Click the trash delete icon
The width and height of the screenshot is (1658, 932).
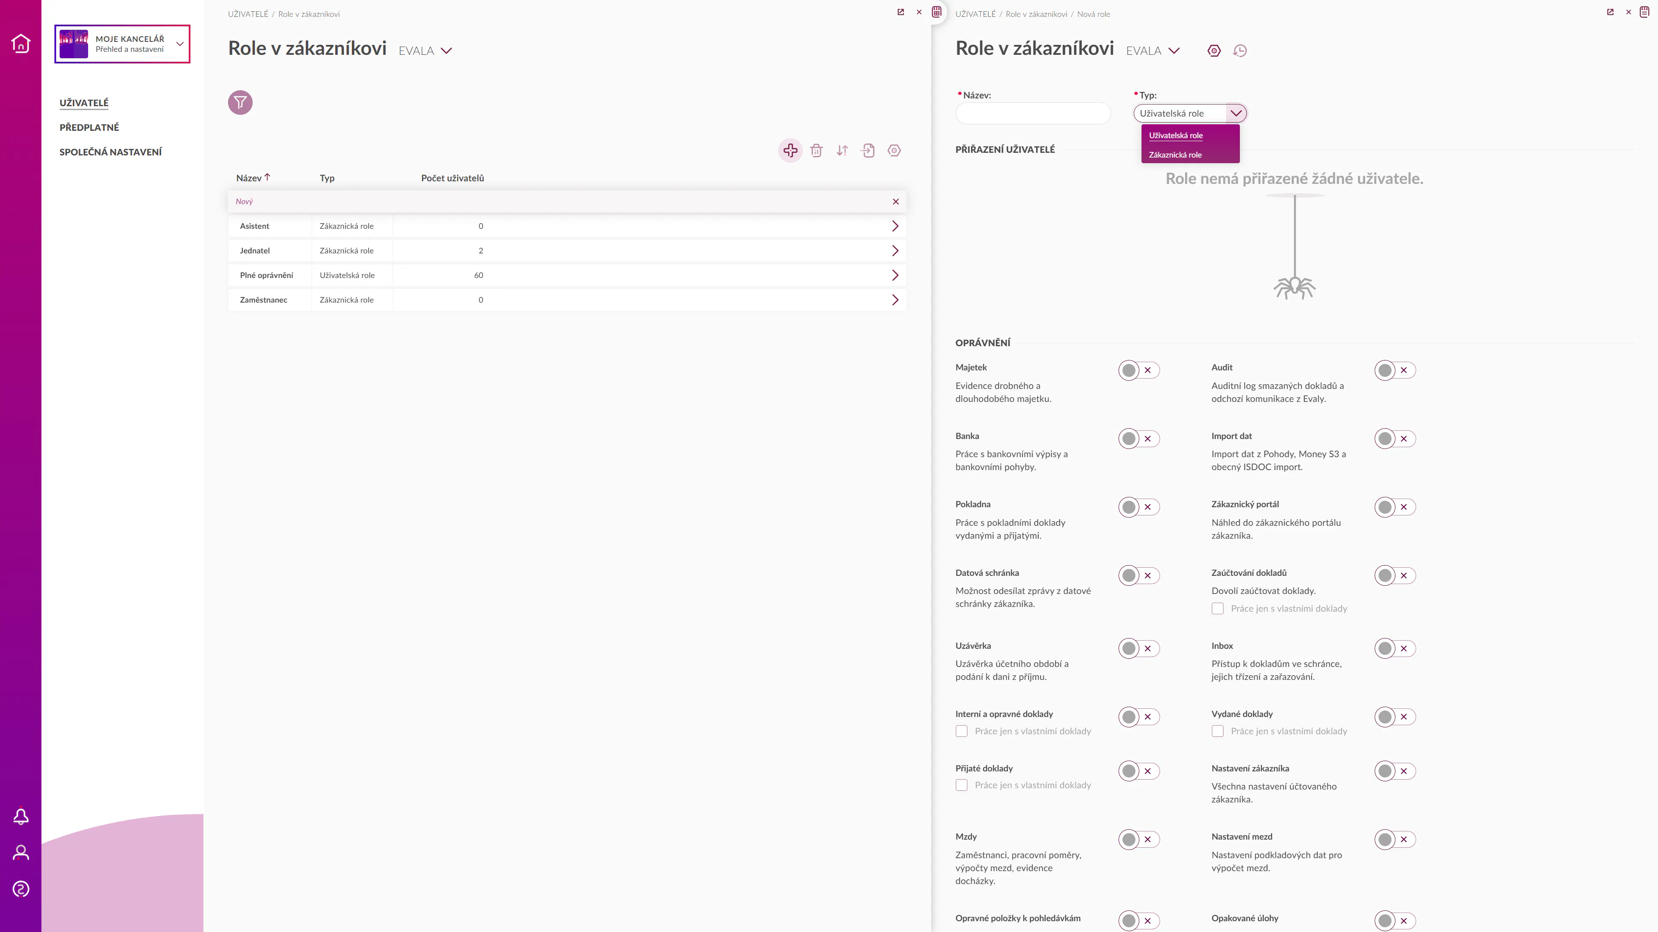[816, 151]
